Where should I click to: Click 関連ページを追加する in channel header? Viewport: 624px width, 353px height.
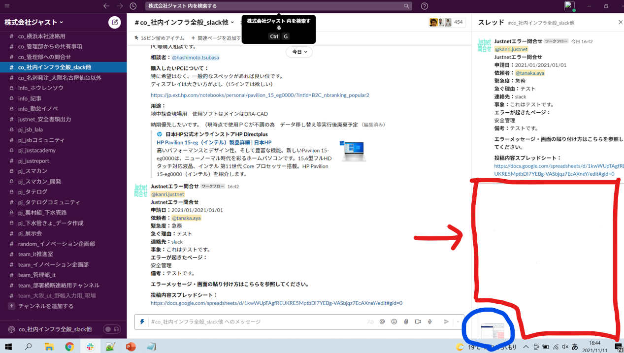[x=216, y=38]
